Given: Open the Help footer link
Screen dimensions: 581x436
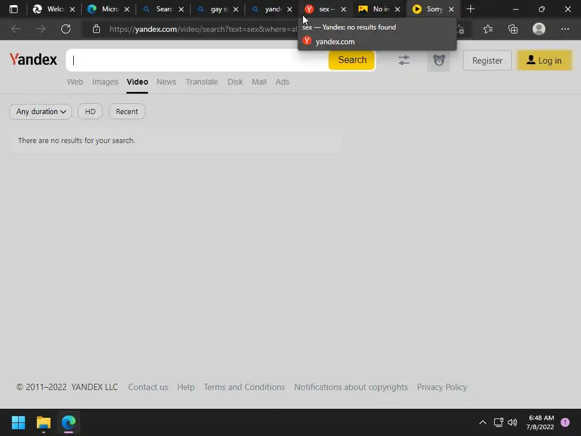Looking at the screenshot, I should coord(186,387).
